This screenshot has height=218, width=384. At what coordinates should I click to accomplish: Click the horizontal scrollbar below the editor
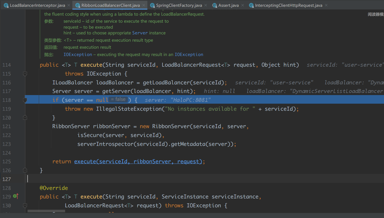(x=46, y=211)
